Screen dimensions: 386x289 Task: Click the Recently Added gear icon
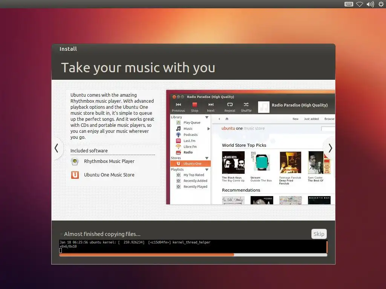pos(178,181)
